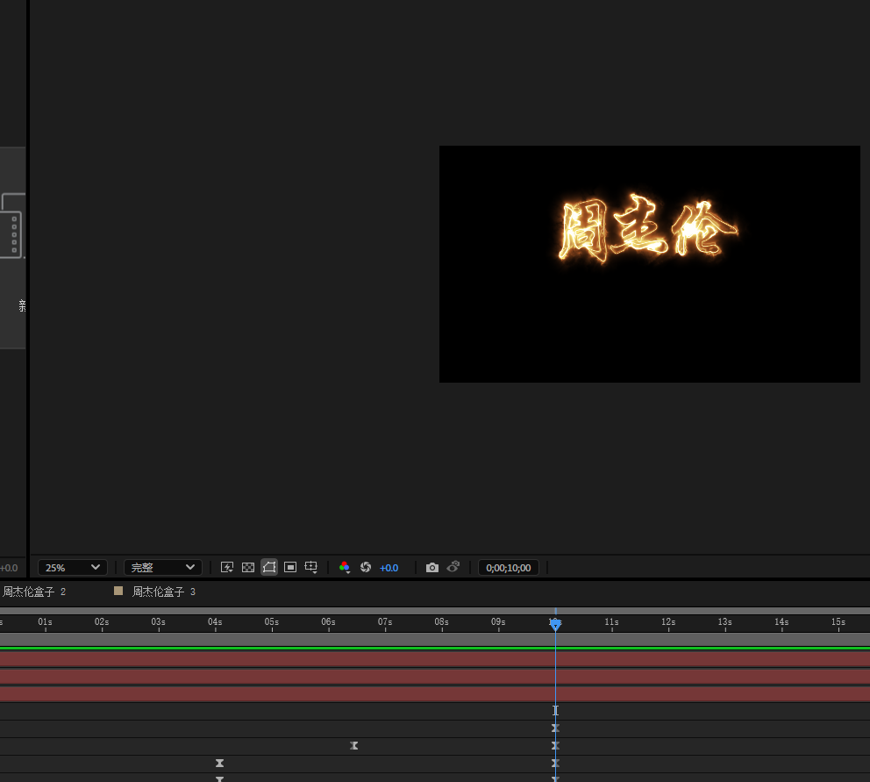Select the keyframe near 06s

pyautogui.click(x=354, y=746)
